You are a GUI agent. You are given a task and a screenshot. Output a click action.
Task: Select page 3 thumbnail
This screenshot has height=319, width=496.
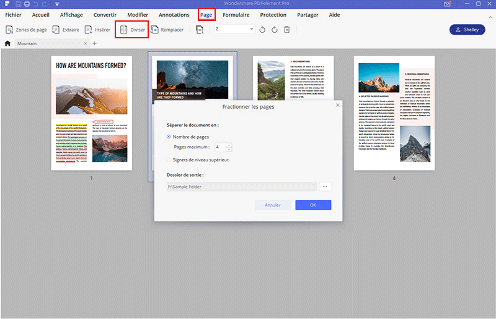tap(293, 78)
